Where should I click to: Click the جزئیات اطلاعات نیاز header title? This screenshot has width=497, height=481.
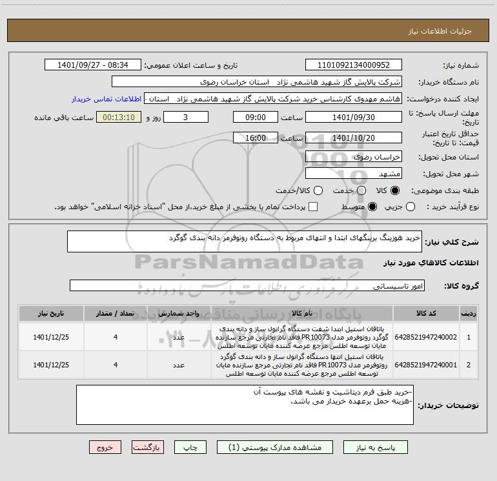tap(440, 31)
